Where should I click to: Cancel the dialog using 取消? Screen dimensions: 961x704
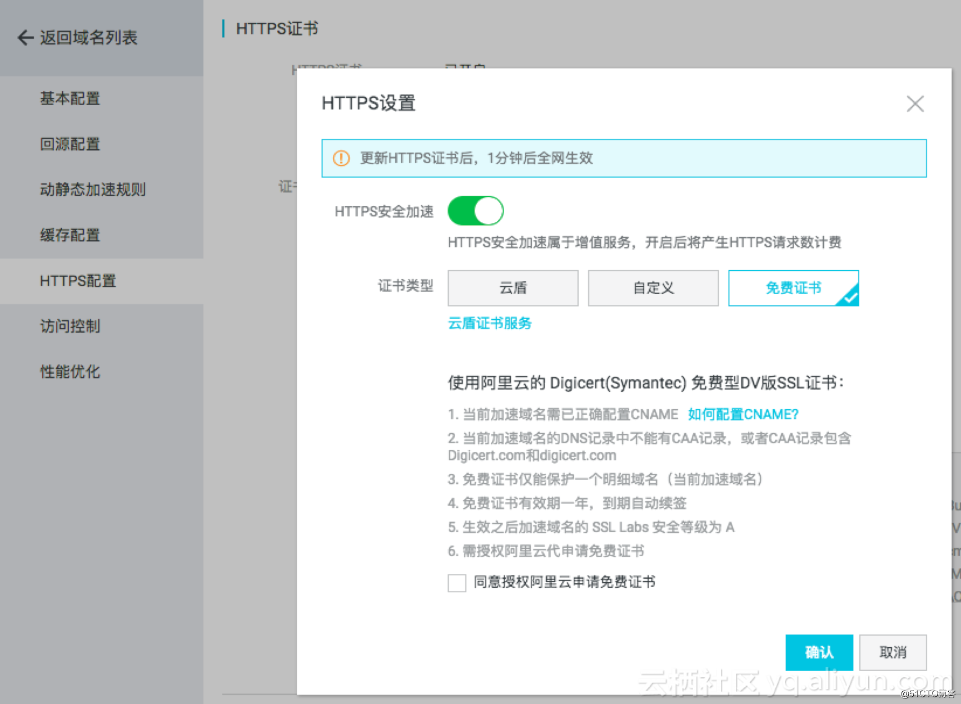click(893, 652)
